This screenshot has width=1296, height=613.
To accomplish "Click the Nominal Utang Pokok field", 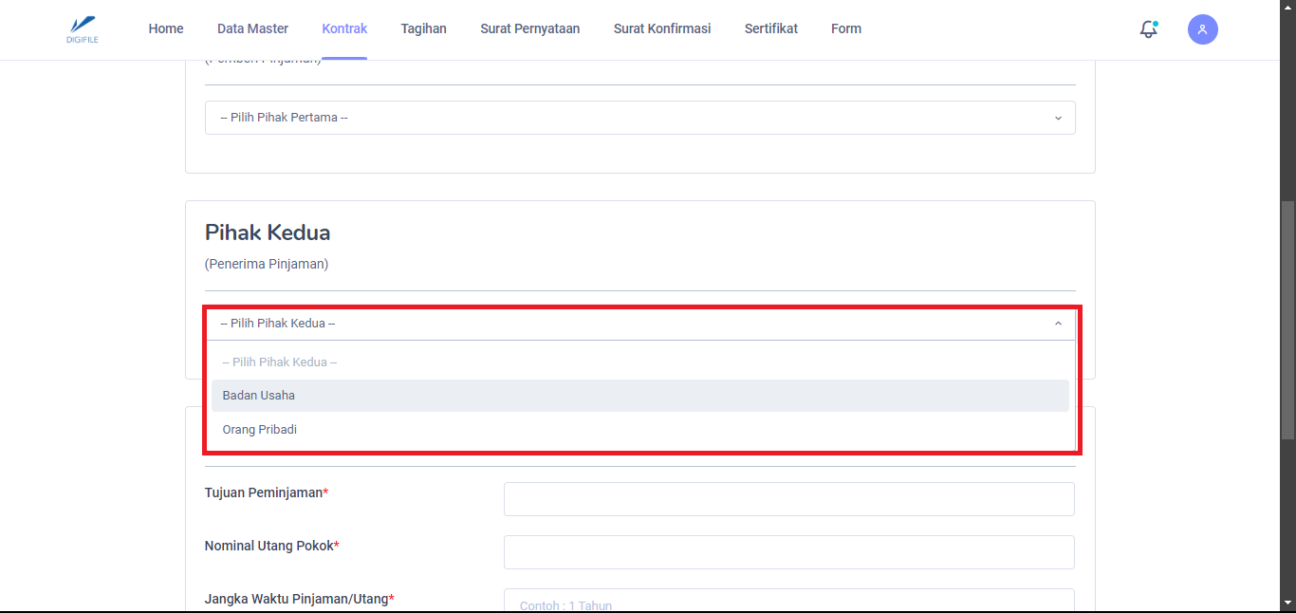I will click(x=788, y=552).
